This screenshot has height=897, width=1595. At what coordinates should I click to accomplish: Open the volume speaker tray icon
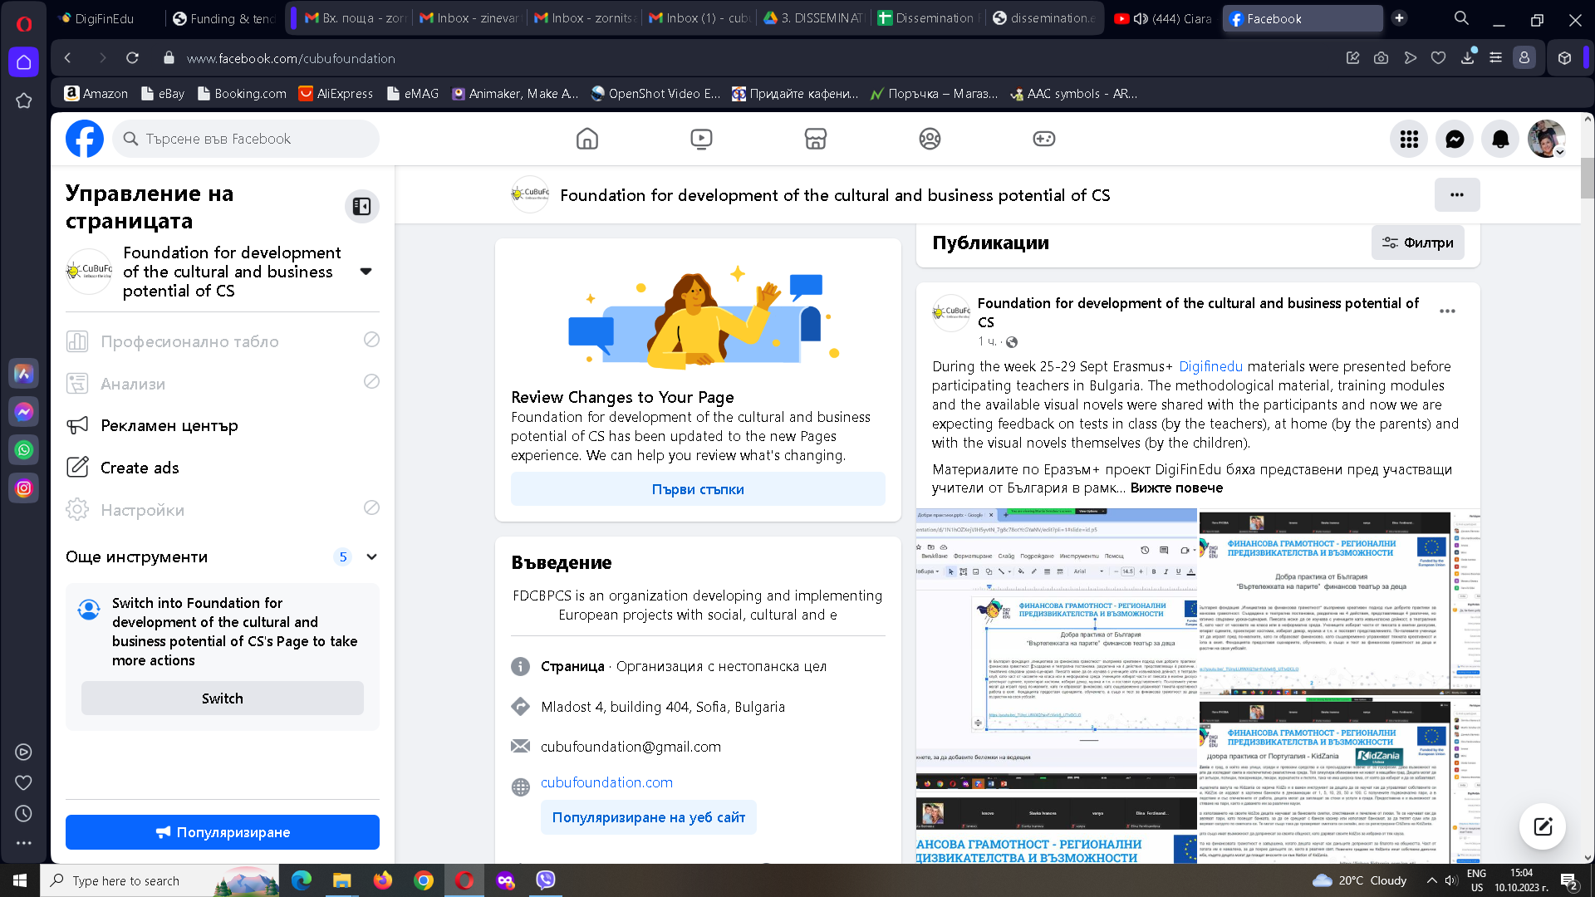point(1450,880)
